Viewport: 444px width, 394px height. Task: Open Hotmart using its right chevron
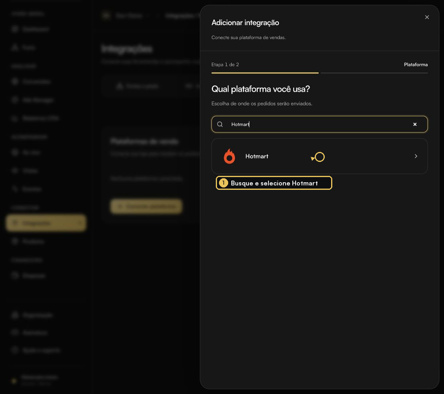coord(416,156)
